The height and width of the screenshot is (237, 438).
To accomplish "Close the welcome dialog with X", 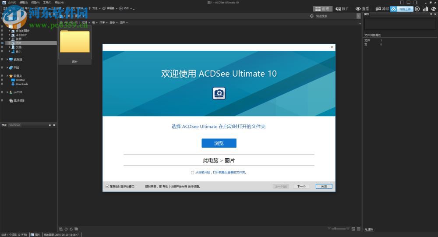I will (x=332, y=47).
